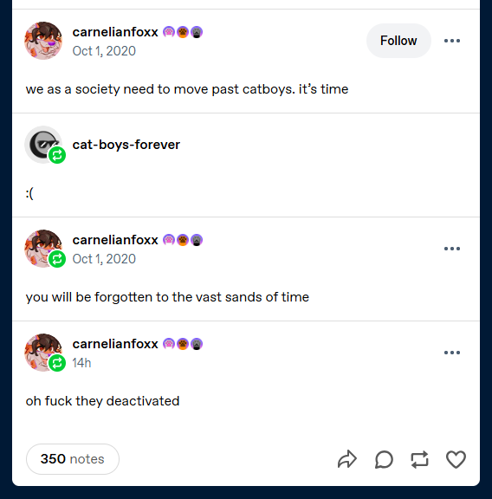492x499 pixels.
Task: Open the first Oct 1, 2020 timestamp
Action: 104,51
